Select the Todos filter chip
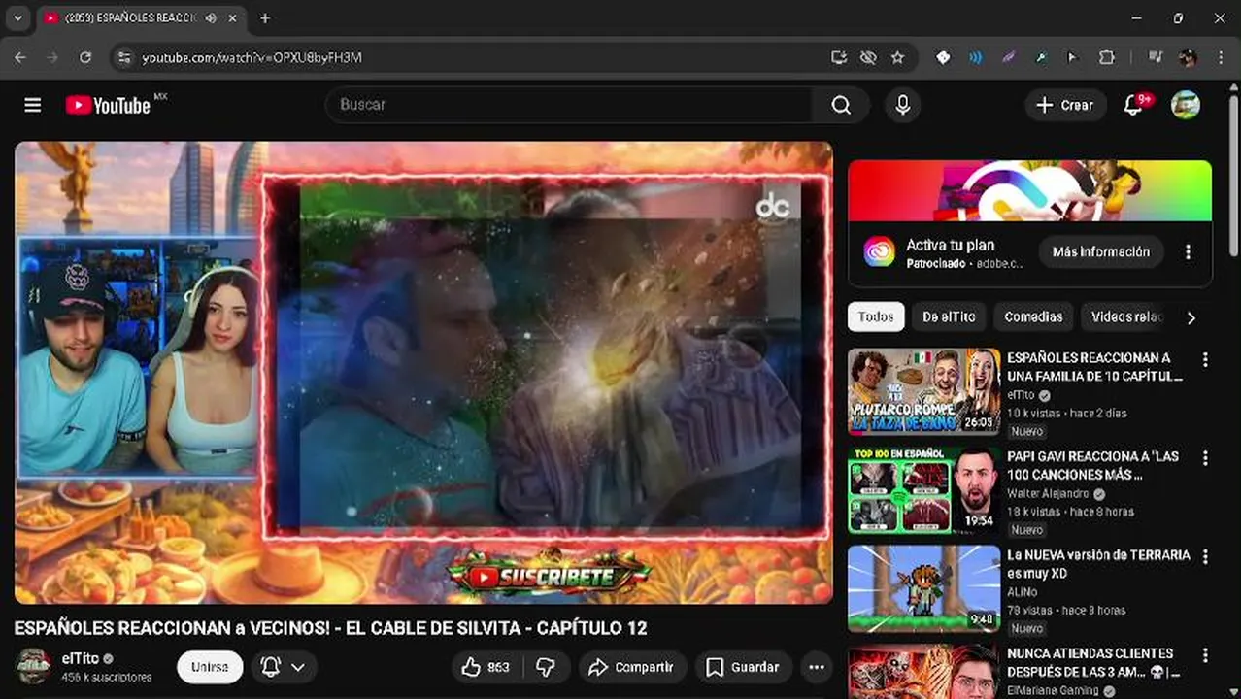This screenshot has height=699, width=1241. pyautogui.click(x=876, y=316)
